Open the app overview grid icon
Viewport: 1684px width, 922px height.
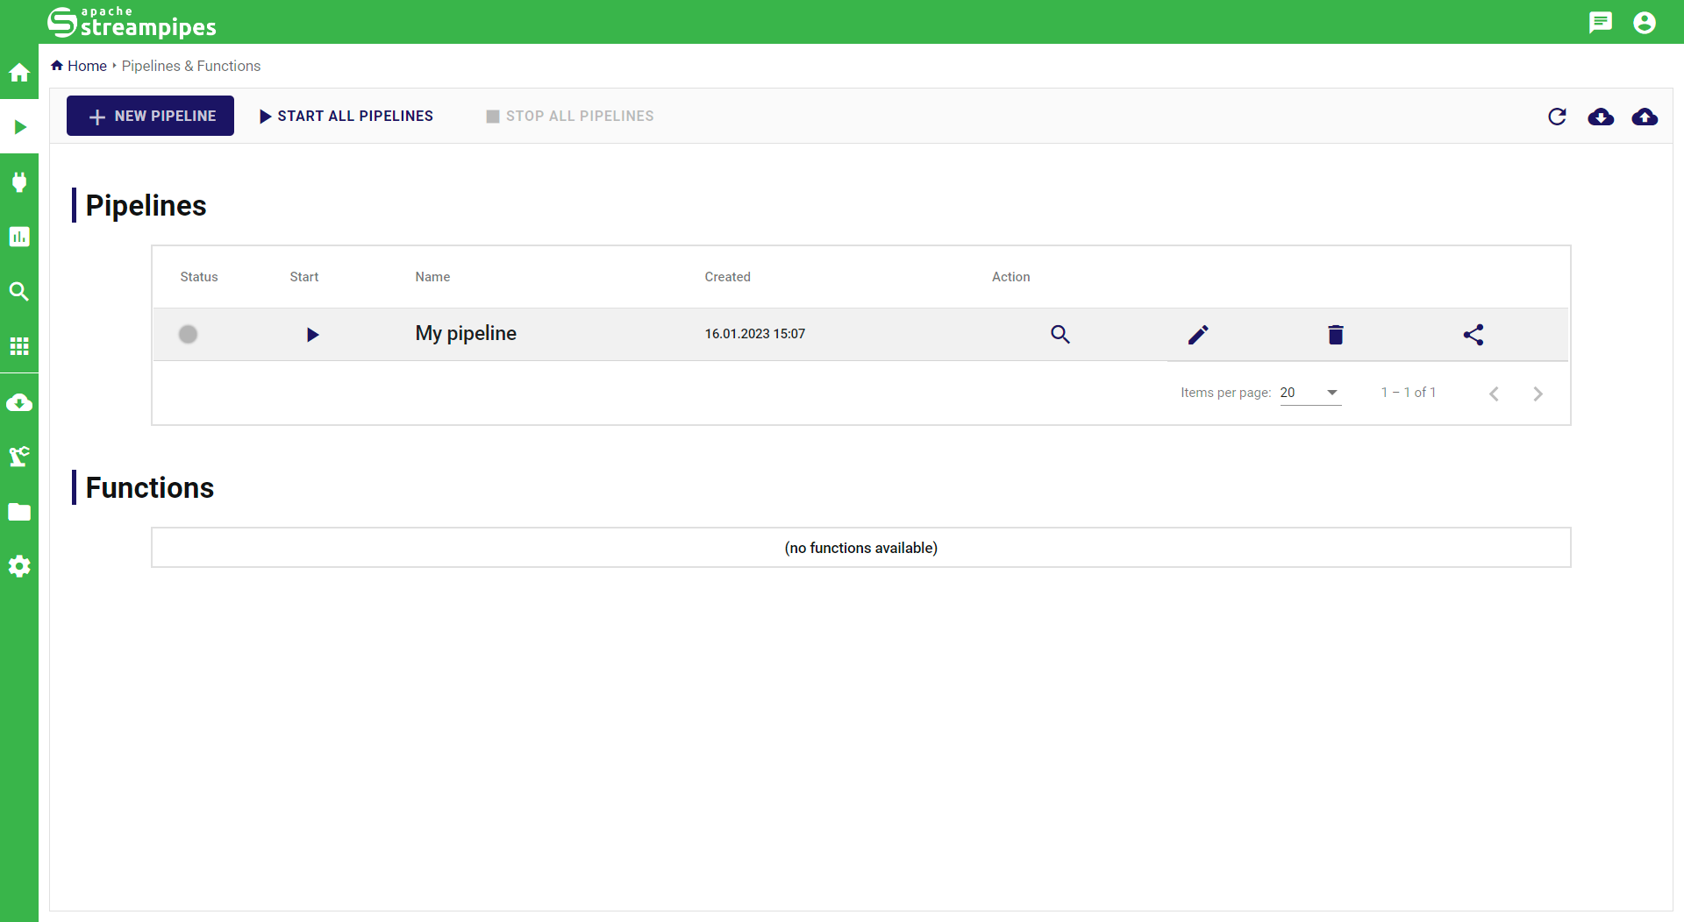(x=19, y=346)
